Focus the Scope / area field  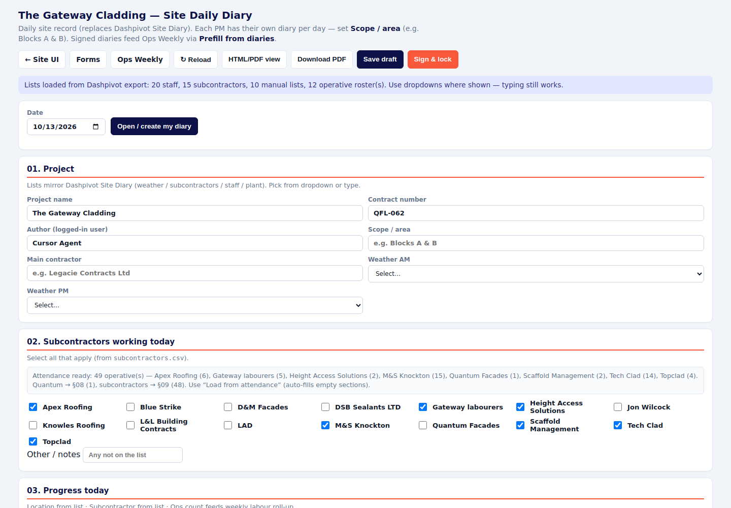(x=536, y=243)
